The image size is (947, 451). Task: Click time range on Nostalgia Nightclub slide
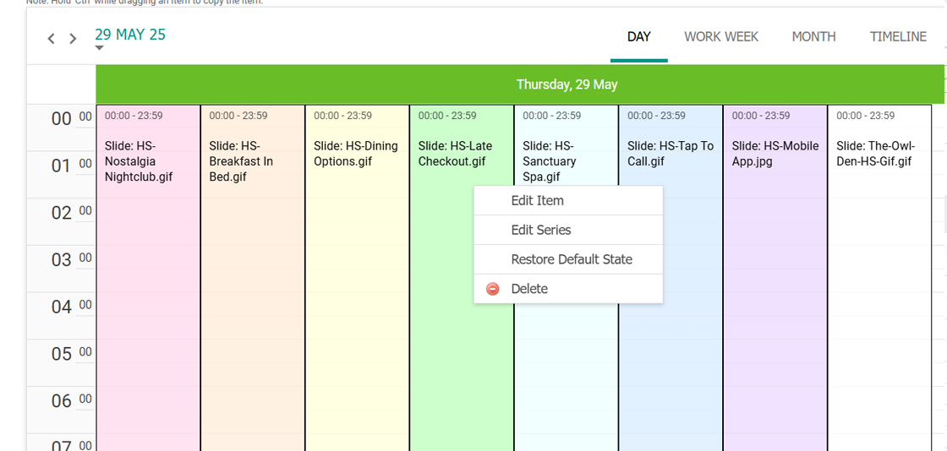tap(134, 116)
